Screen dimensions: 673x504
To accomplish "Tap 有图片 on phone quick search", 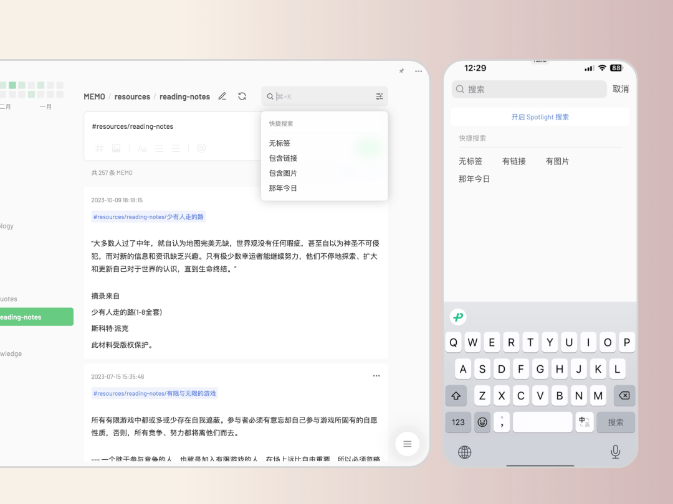I will point(557,161).
